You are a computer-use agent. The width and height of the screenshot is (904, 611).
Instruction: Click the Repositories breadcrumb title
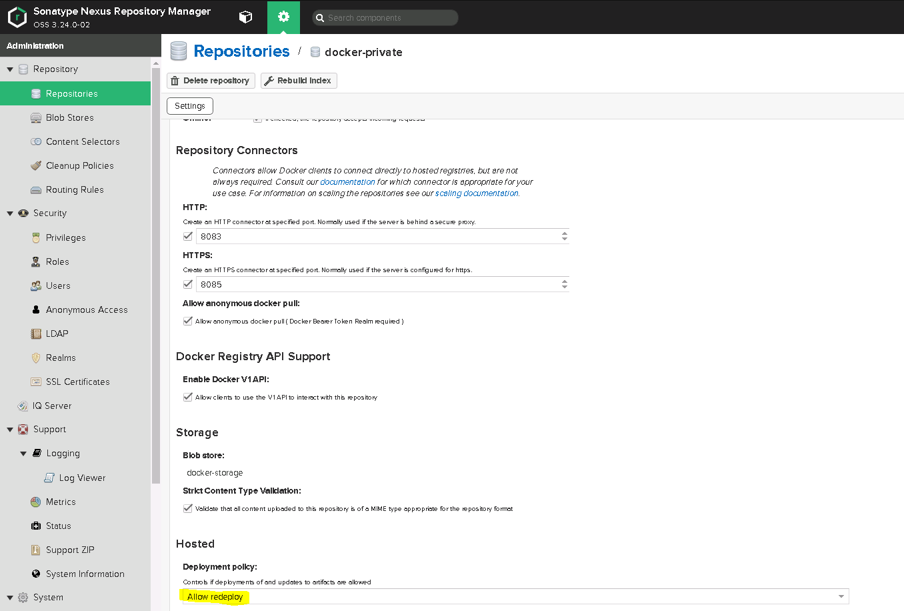point(241,51)
